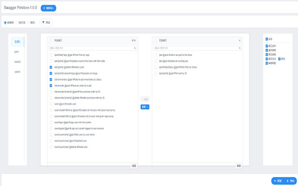Select user3 in the left sidebar
The width and height of the screenshot is (298, 186).
pyautogui.click(x=17, y=71)
